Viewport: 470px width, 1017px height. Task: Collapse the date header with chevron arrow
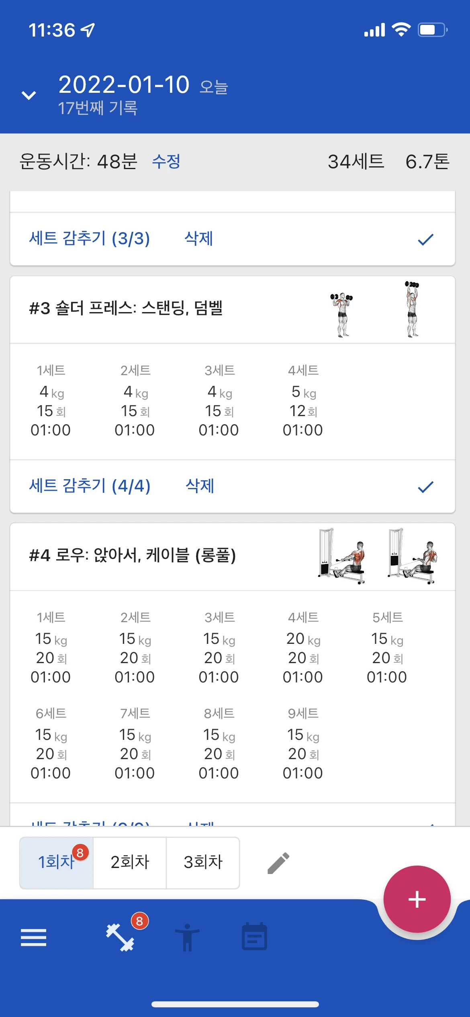click(x=29, y=95)
